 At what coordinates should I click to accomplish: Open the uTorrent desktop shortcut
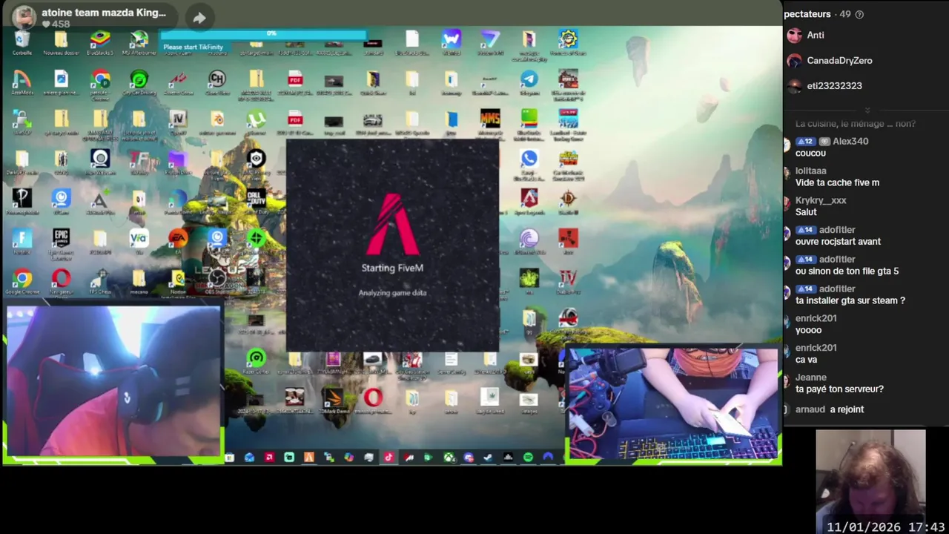(256, 122)
